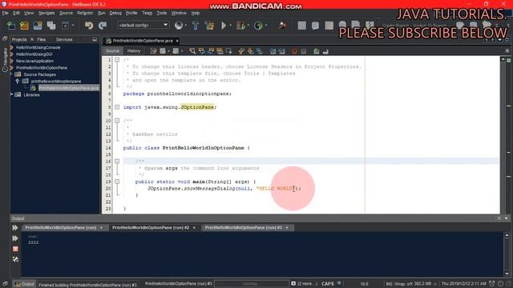513x288 pixels.
Task: Open the Tools menu
Action: [x=162, y=13]
